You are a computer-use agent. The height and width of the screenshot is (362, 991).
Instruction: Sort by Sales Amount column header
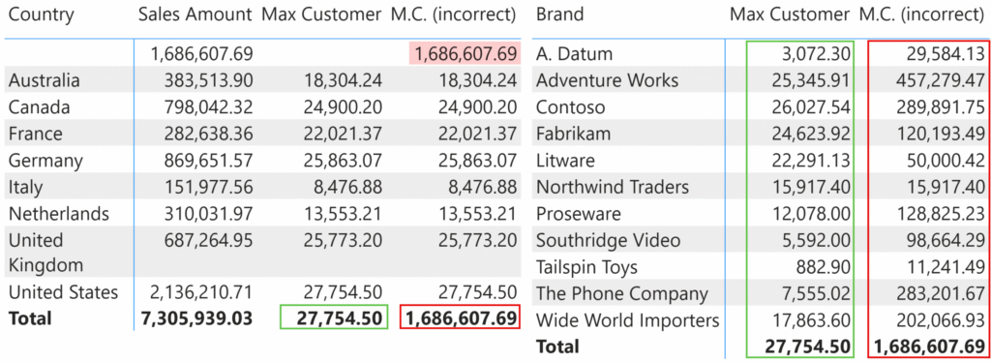click(x=195, y=15)
